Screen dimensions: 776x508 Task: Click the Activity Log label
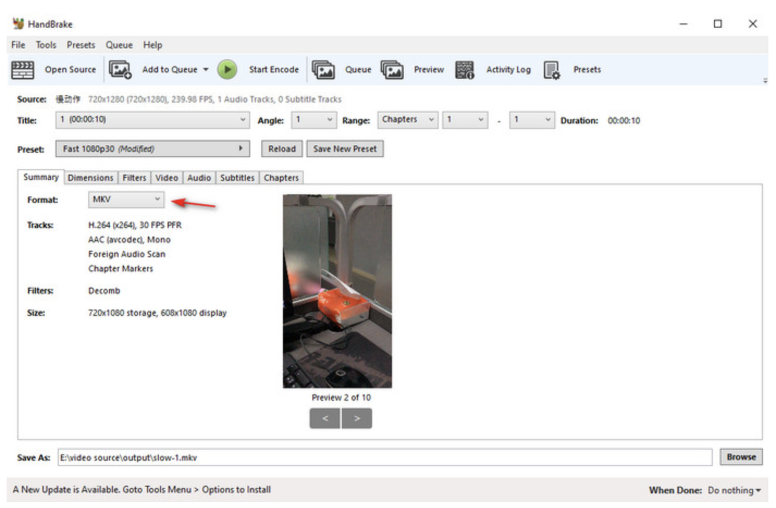click(508, 70)
